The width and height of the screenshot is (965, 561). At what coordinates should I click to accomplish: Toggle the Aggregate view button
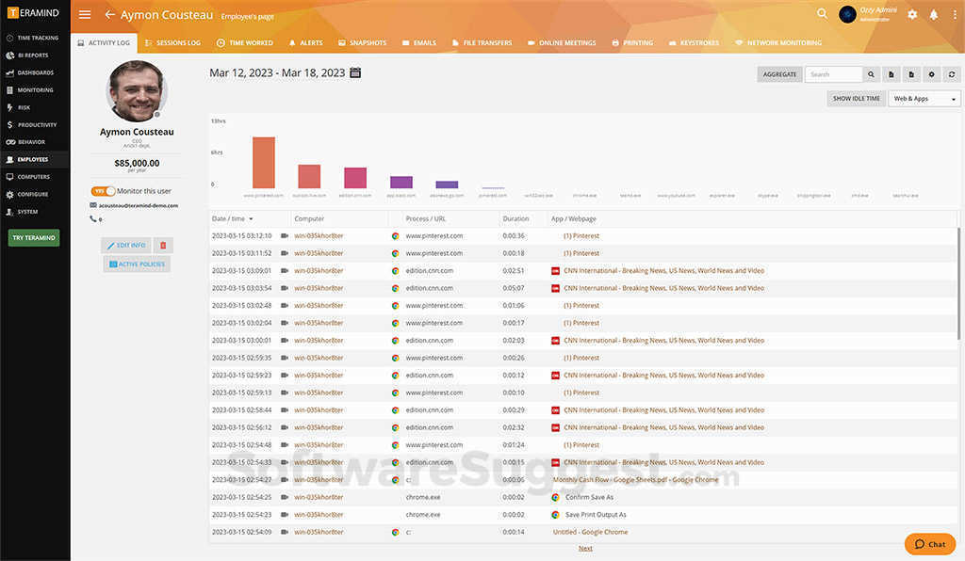(x=779, y=74)
